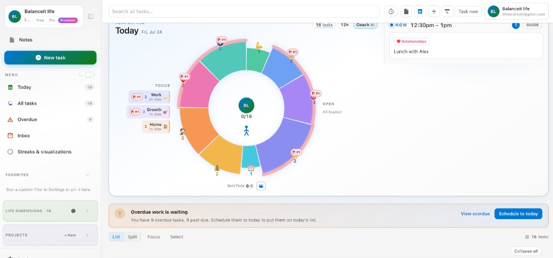Click the dark circle in Life Dimensions panel
The image size is (553, 258).
[73, 211]
